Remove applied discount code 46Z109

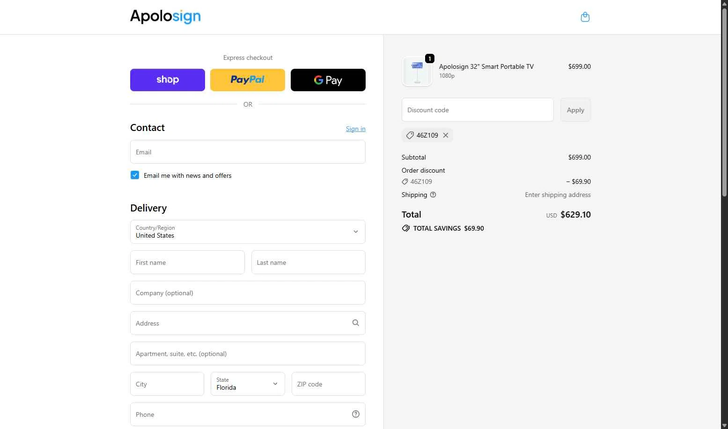[446, 135]
